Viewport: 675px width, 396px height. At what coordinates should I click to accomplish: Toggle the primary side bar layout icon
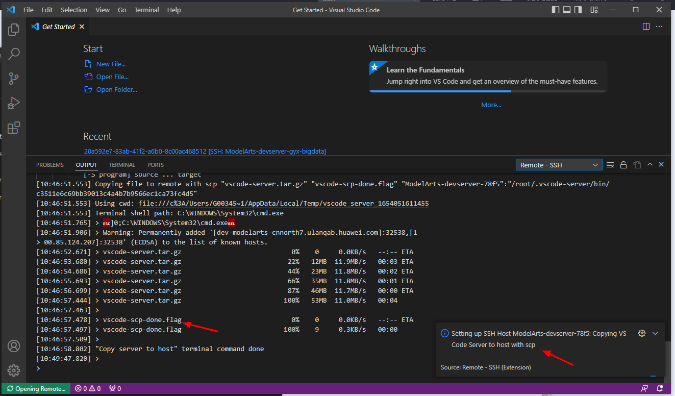pos(556,10)
